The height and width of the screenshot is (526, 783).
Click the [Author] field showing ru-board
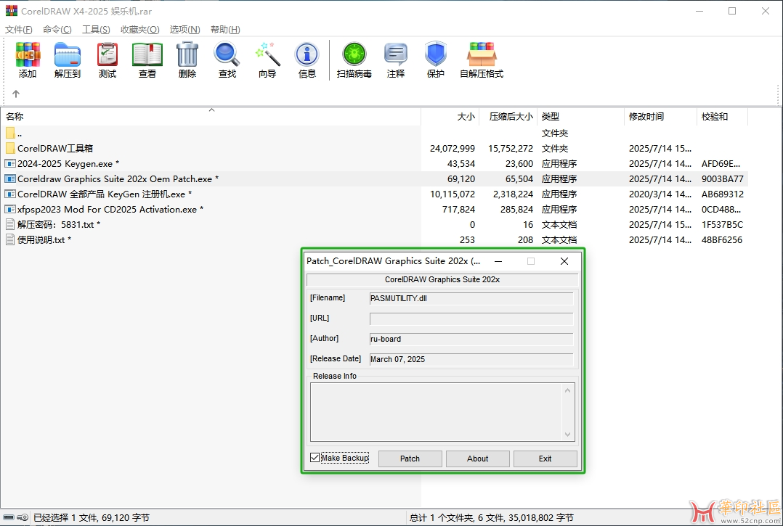pos(471,339)
